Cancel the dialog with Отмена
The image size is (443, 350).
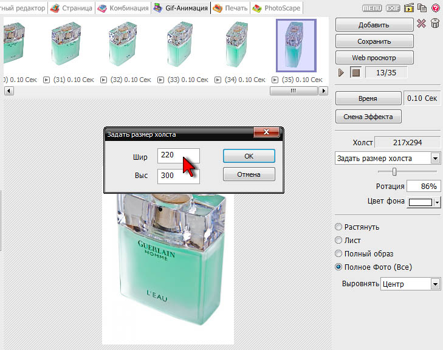(x=249, y=174)
